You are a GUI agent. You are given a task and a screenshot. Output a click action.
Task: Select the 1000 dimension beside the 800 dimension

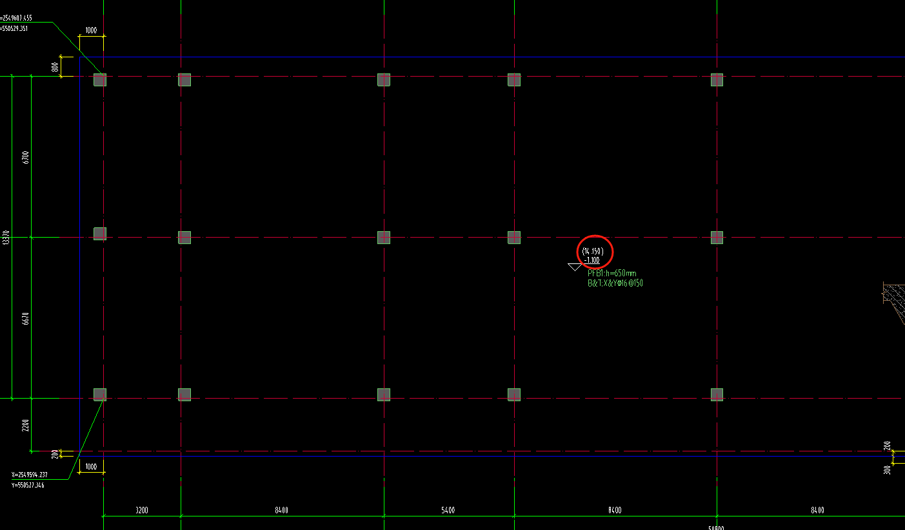[91, 30]
